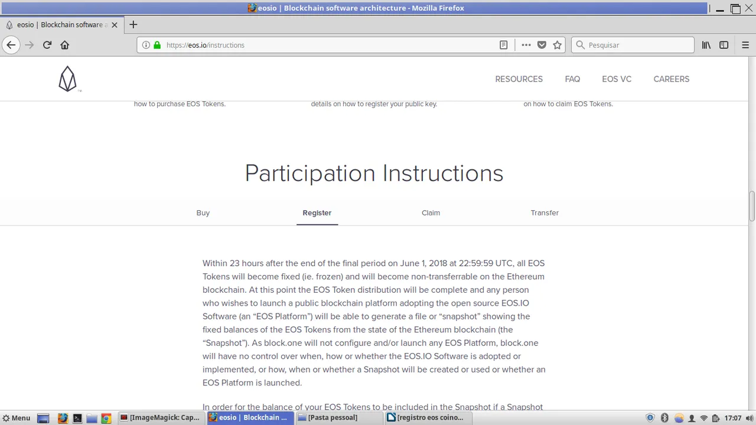This screenshot has width=756, height=425.
Task: Click the EOS logo
Action: [x=69, y=79]
